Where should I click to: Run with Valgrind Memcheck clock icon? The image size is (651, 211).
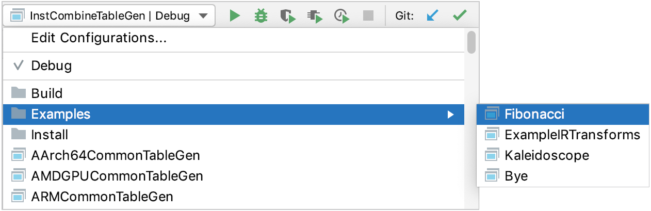tap(341, 16)
